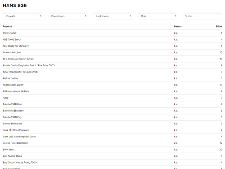The height and width of the screenshot is (169, 225).
Task: Open Burj Dubai / History Rising 700 m
Action: click(x=20, y=162)
